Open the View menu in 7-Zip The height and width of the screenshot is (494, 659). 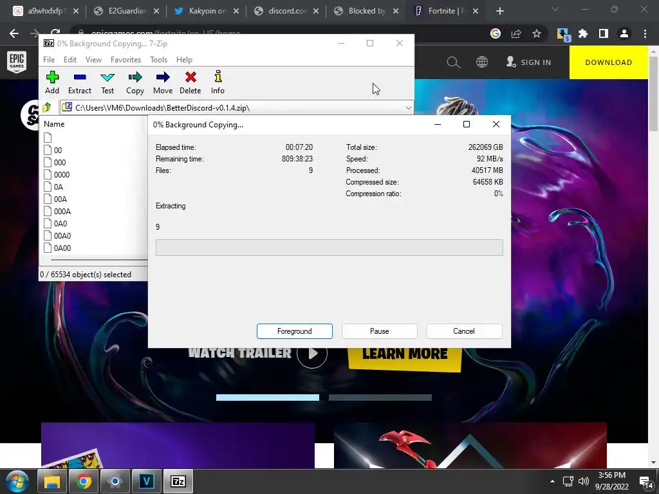93,60
